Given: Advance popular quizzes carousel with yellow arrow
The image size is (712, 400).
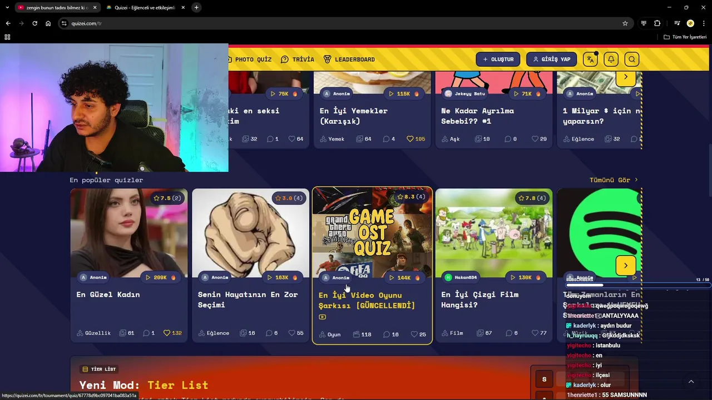Looking at the screenshot, I should [626, 266].
